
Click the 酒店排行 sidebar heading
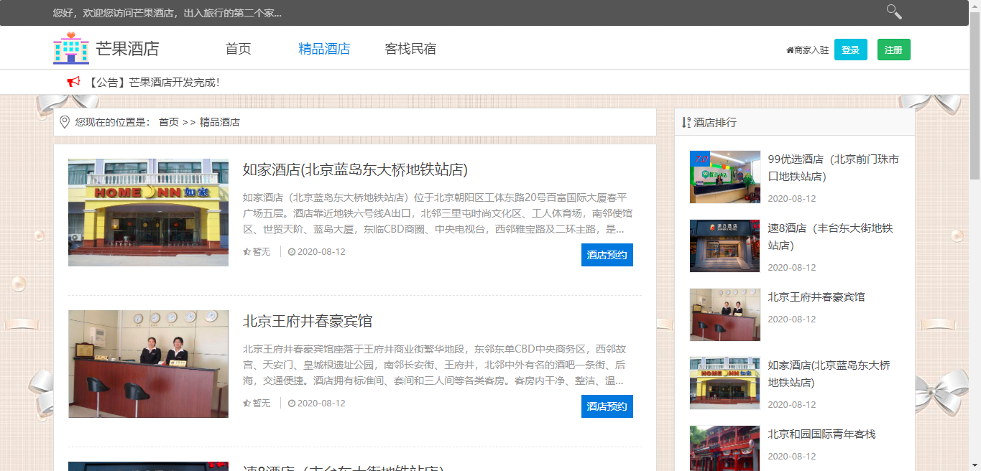pyautogui.click(x=715, y=123)
